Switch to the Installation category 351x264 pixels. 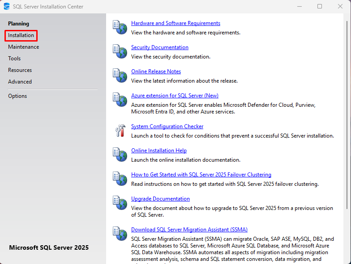tap(21, 35)
